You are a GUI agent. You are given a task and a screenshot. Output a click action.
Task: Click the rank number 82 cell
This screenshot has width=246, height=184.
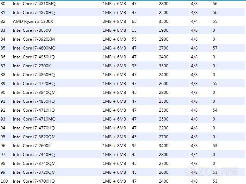point(3,22)
